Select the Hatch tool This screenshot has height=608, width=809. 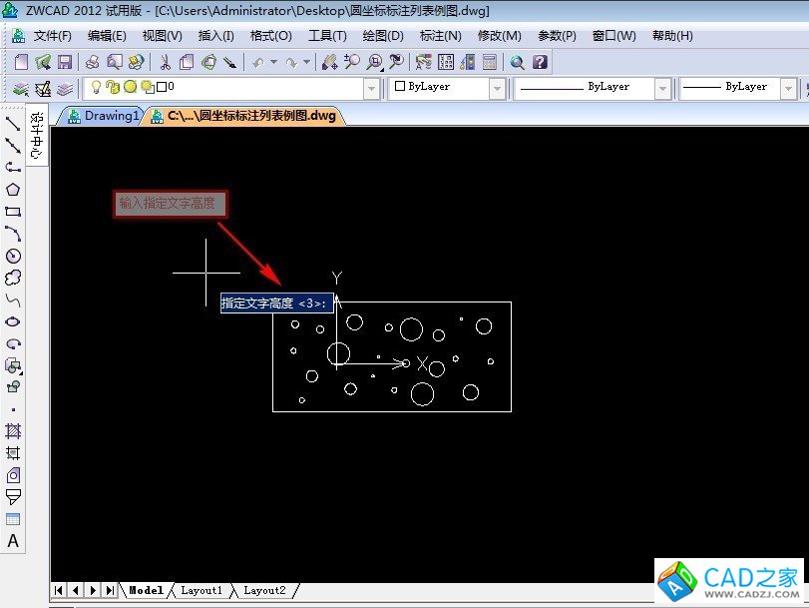click(13, 431)
